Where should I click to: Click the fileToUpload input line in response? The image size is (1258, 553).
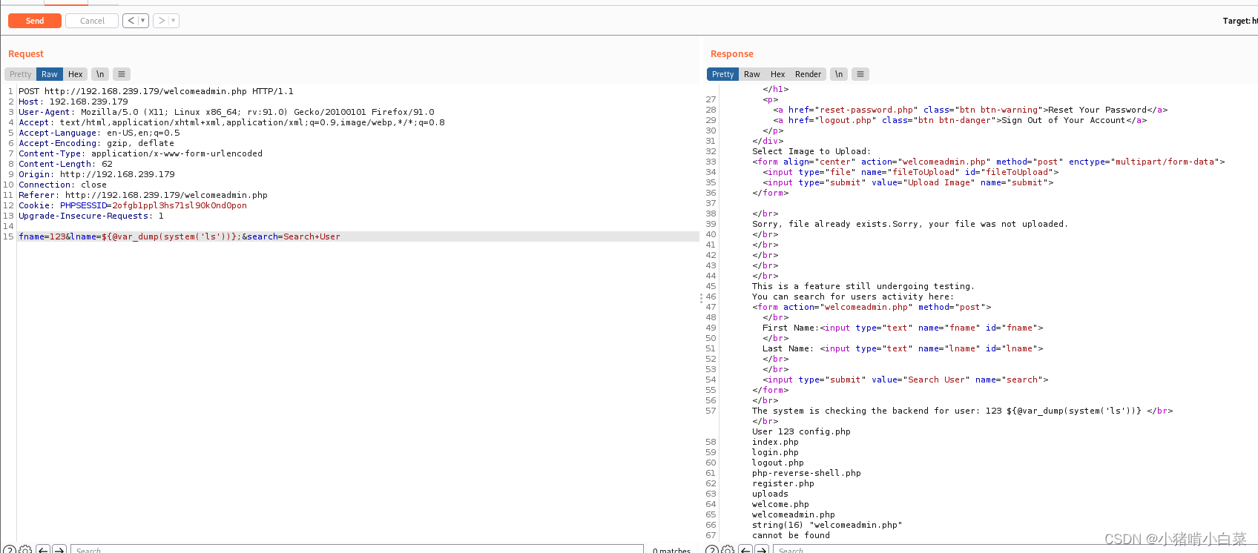click(911, 172)
